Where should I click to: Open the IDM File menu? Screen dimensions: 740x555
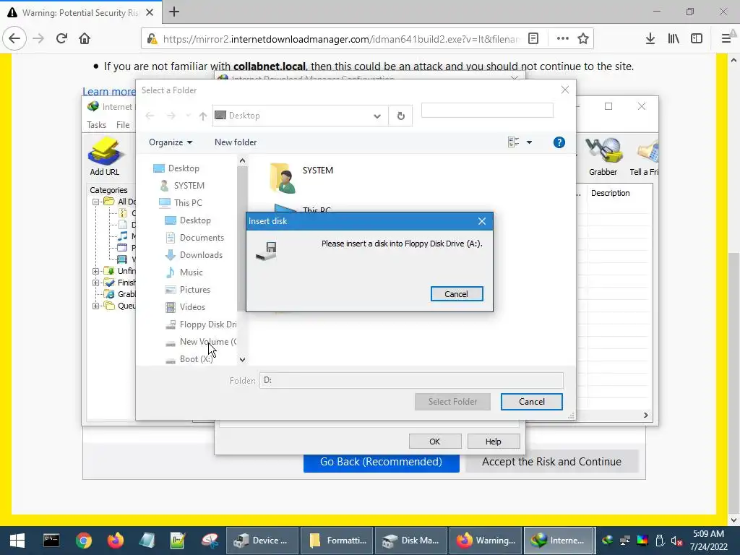pos(123,125)
